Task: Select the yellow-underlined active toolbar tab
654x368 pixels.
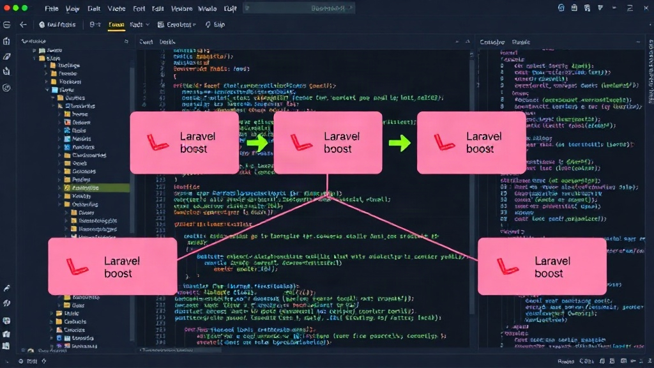Action: (116, 25)
